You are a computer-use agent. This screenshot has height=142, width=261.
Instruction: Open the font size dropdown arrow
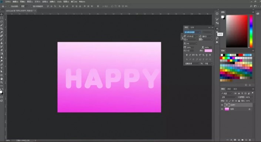pyautogui.click(x=197, y=36)
